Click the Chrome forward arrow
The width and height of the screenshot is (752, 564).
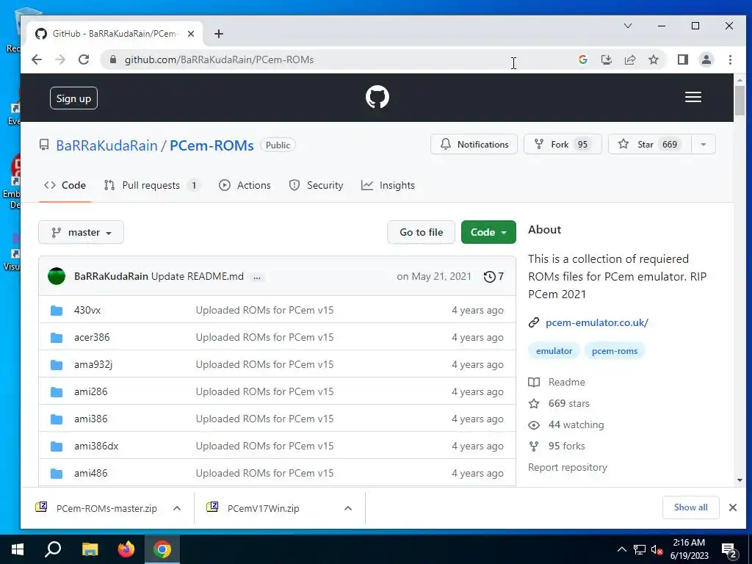tap(60, 59)
